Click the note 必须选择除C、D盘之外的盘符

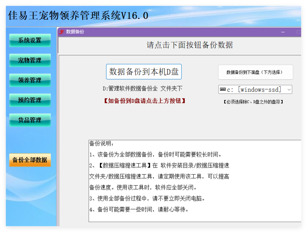pyautogui.click(x=253, y=102)
